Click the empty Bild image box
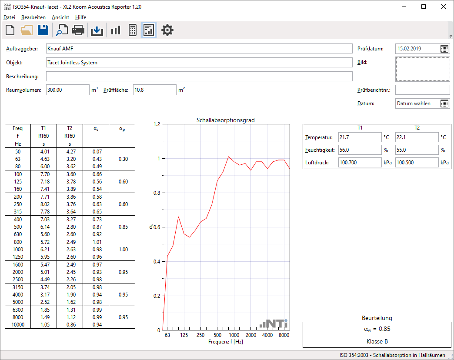 click(422, 69)
